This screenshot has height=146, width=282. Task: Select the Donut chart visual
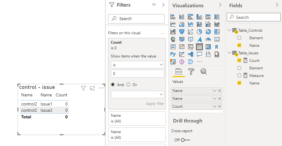click(208, 32)
